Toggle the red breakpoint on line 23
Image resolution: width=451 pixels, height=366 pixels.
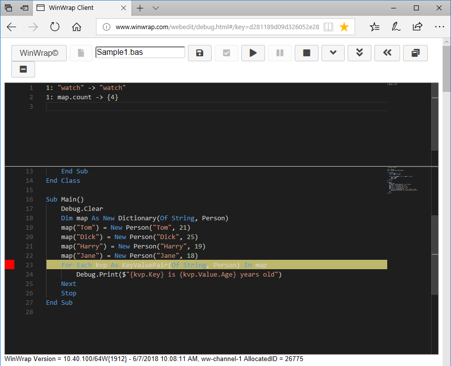(x=9, y=265)
